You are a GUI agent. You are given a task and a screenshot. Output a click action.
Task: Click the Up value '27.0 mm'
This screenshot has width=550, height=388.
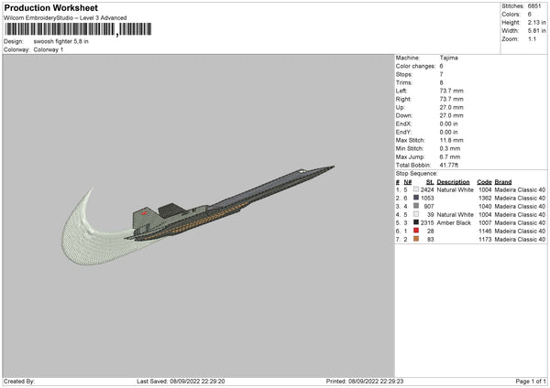click(x=451, y=107)
